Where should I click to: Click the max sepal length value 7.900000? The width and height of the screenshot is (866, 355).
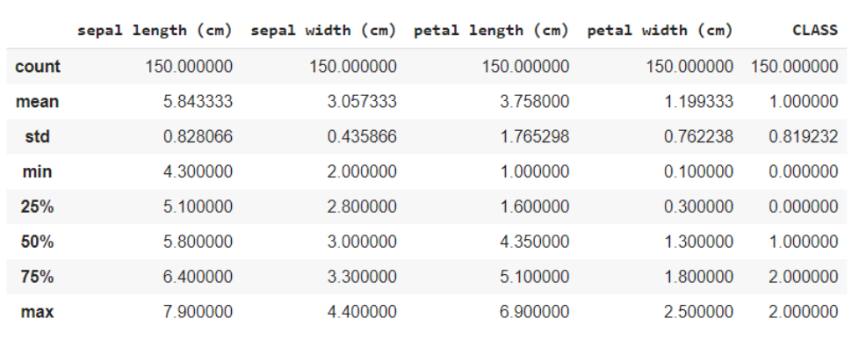pos(198,312)
